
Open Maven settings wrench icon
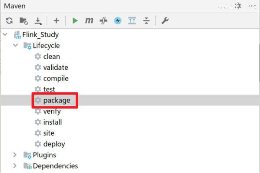click(165, 21)
